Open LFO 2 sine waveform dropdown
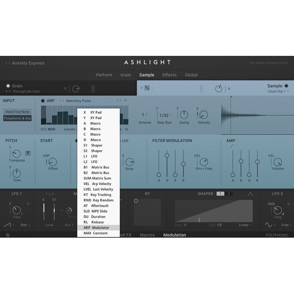The height and width of the screenshot is (294, 294). coord(270,225)
